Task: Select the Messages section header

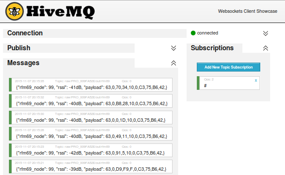Action: pos(23,63)
